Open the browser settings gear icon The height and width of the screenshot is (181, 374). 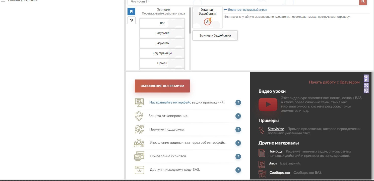[366, 90]
